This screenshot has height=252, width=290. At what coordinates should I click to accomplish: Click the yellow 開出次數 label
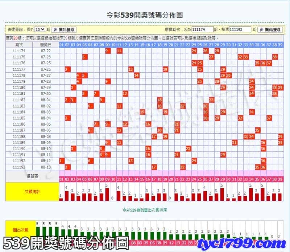click(21, 230)
